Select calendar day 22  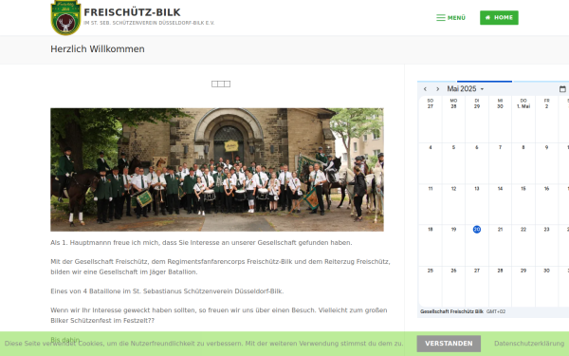[523, 230]
